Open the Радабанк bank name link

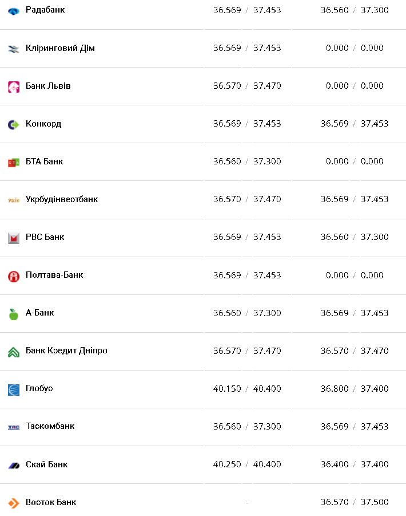pos(45,10)
